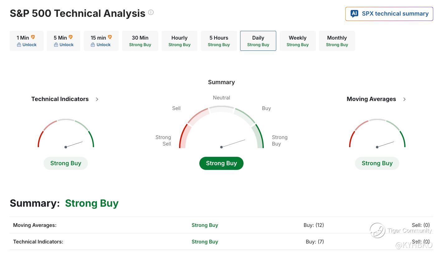
Task: Click the dark green Strong Buy summary pill
Action: [221, 163]
